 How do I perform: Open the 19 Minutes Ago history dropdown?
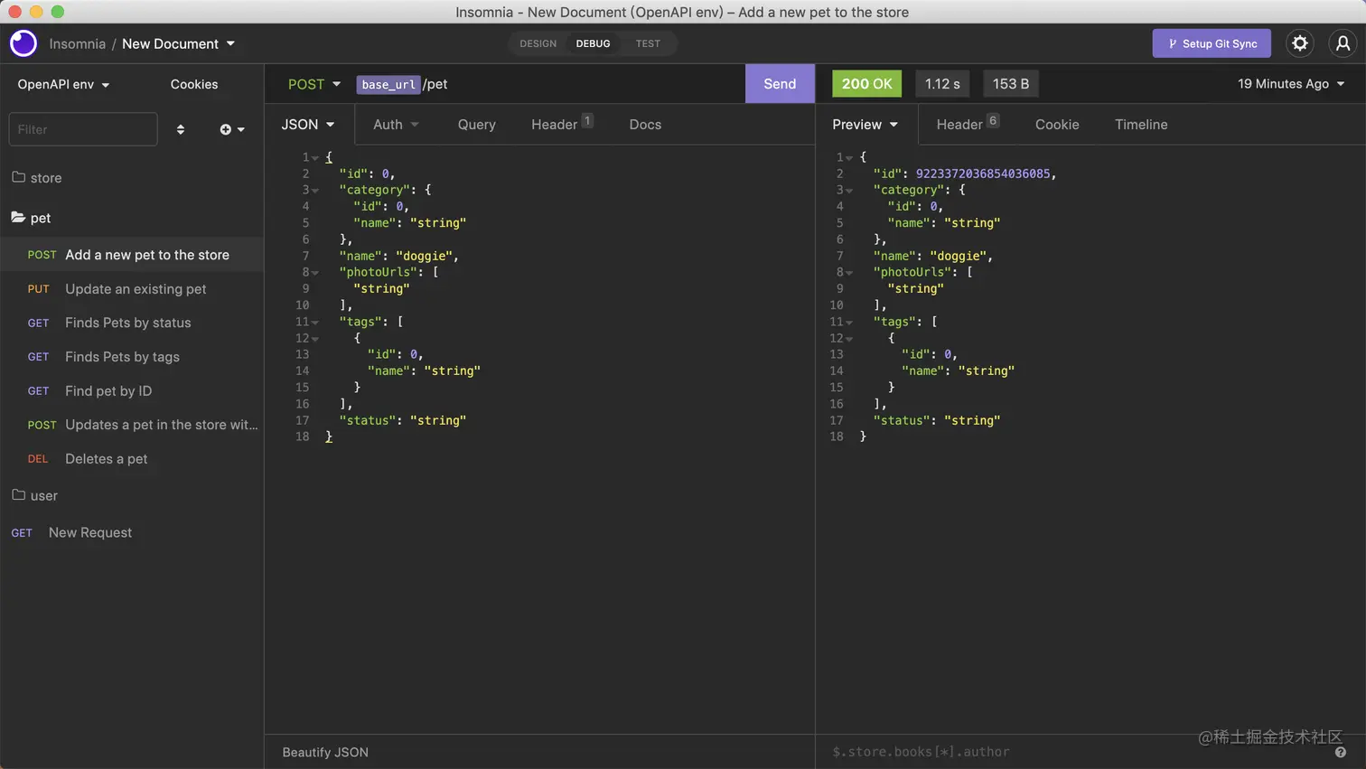[x=1291, y=84]
